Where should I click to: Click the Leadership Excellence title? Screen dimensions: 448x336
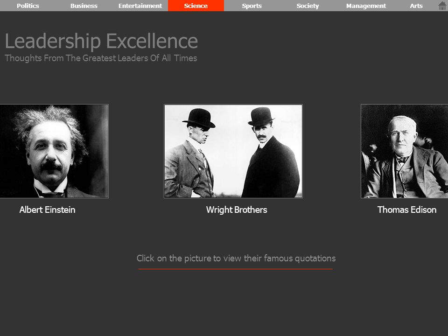101,41
